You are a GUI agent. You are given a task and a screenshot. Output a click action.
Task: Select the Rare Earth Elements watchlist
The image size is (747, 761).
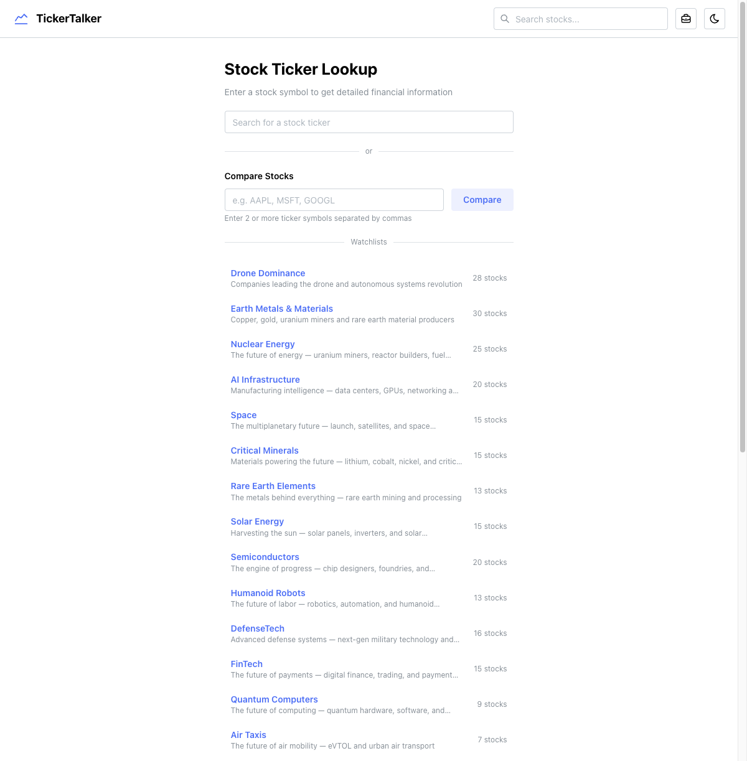[273, 486]
